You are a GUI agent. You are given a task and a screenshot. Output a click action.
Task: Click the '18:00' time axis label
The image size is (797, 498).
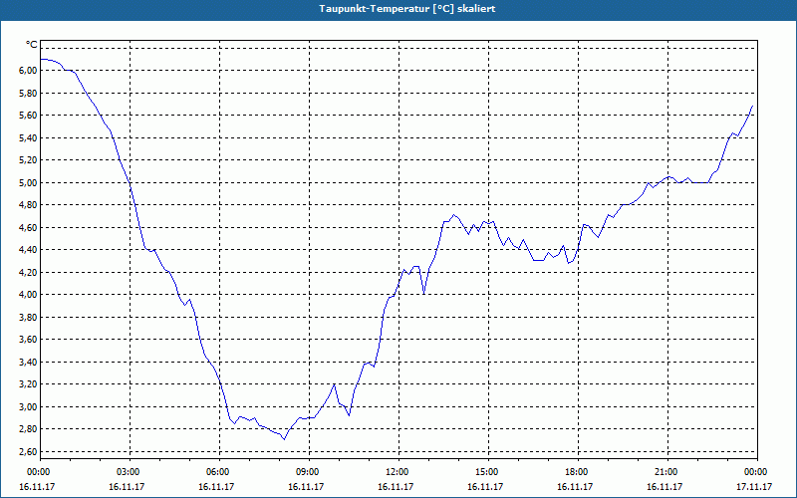(x=578, y=472)
